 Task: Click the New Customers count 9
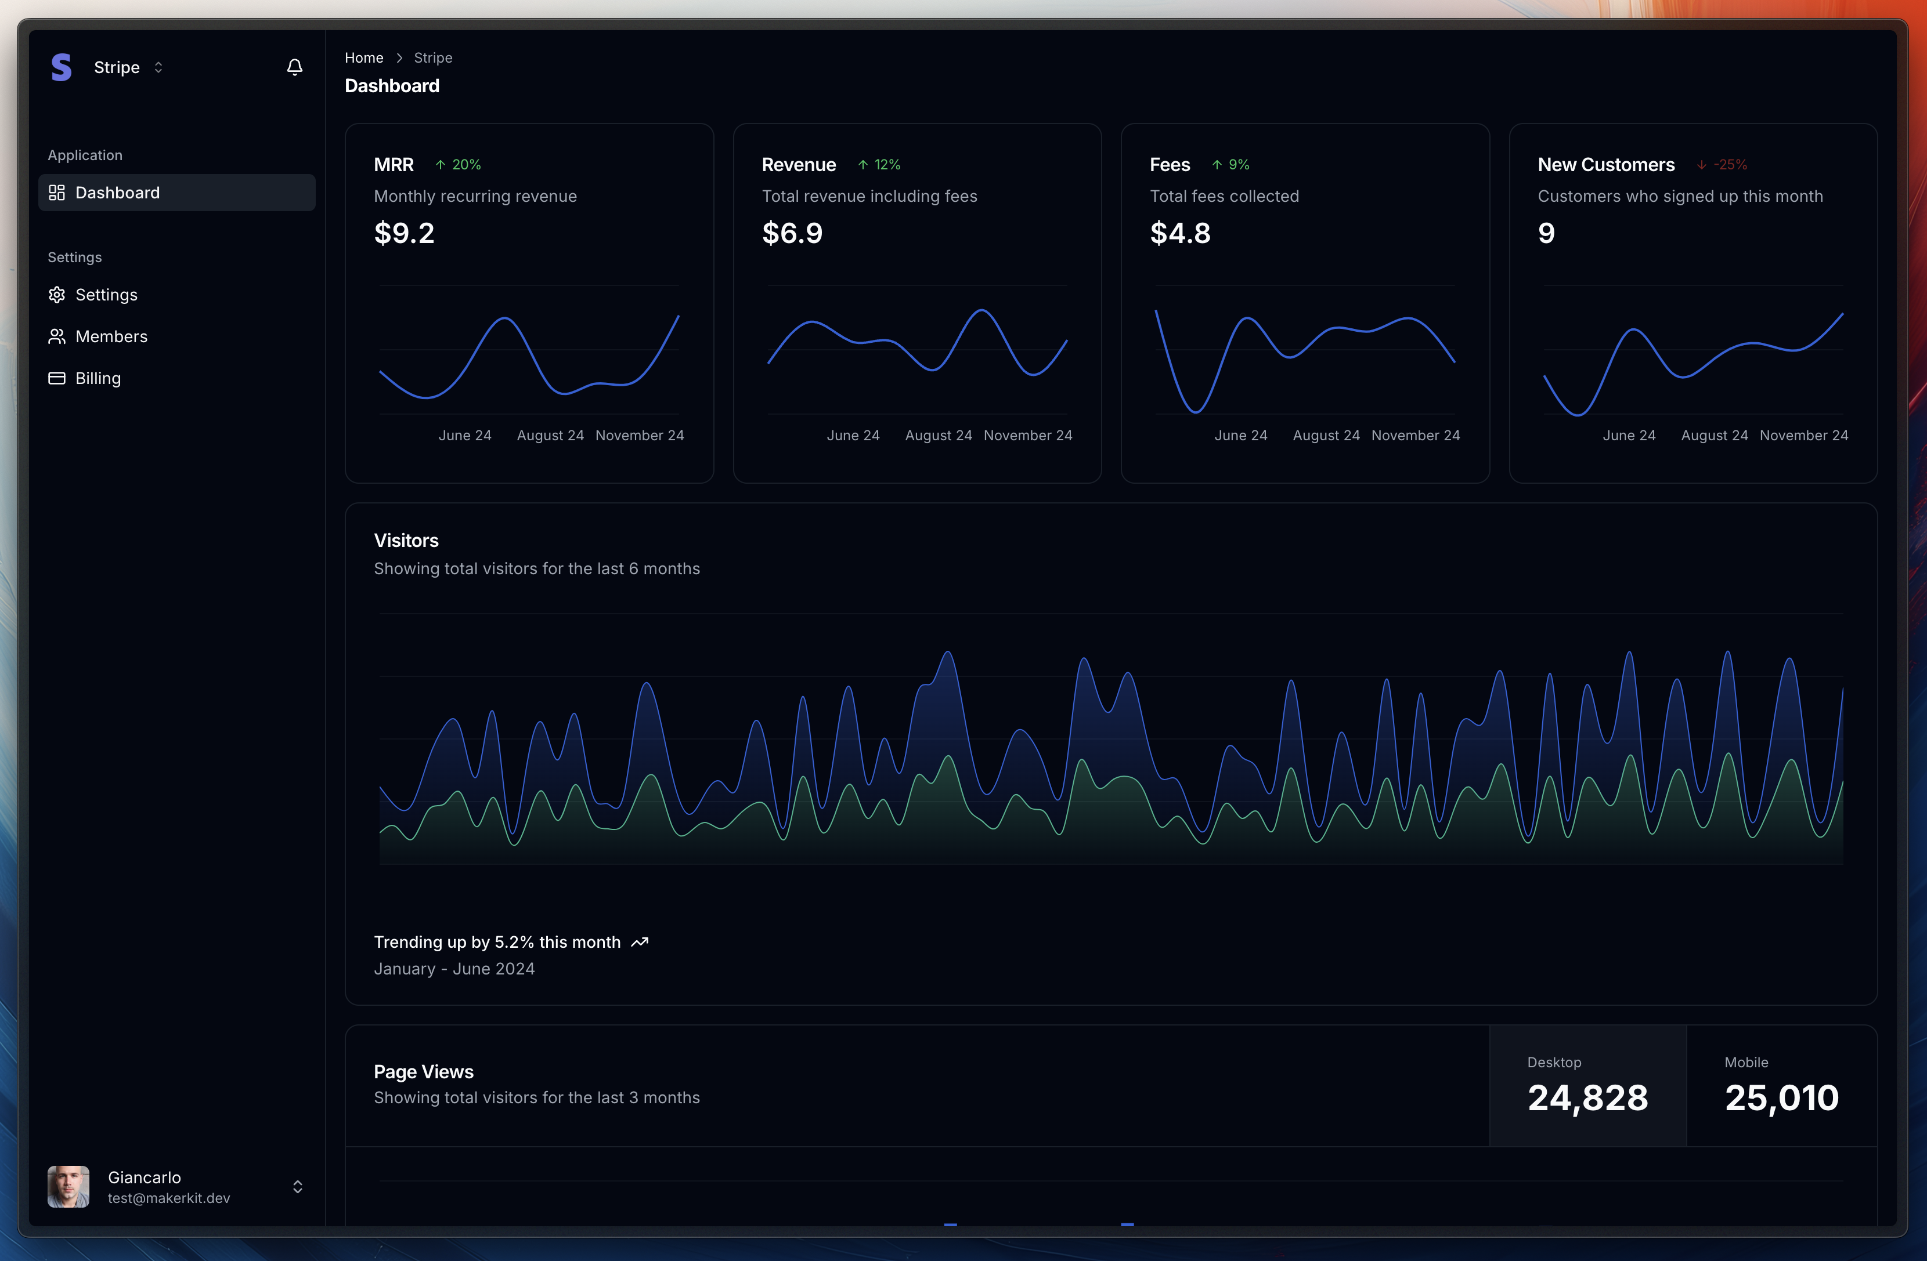pyautogui.click(x=1546, y=233)
